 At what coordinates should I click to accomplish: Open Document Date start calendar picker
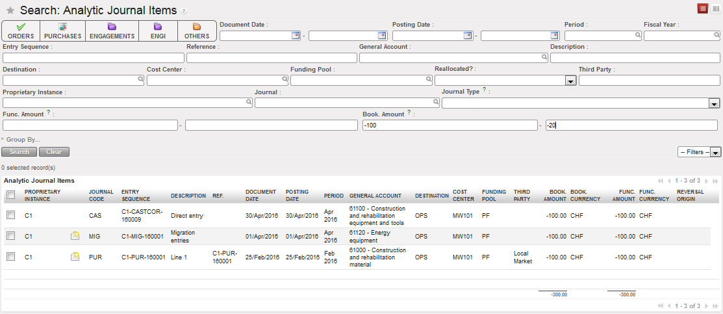(296, 36)
